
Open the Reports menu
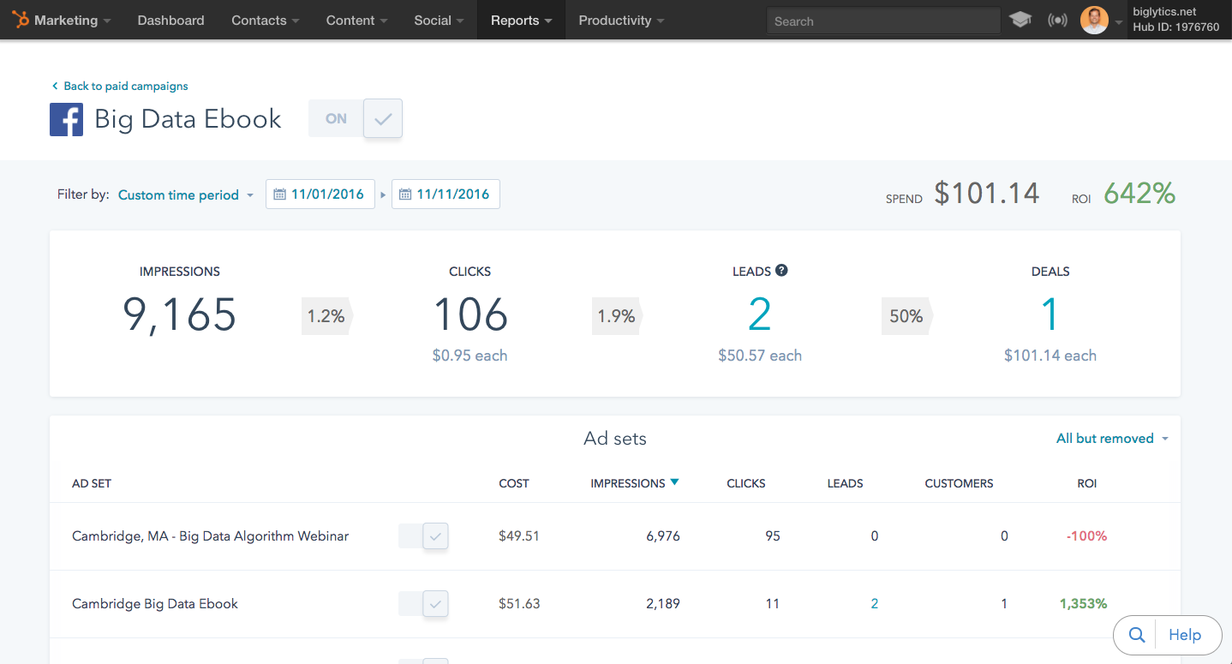click(517, 20)
